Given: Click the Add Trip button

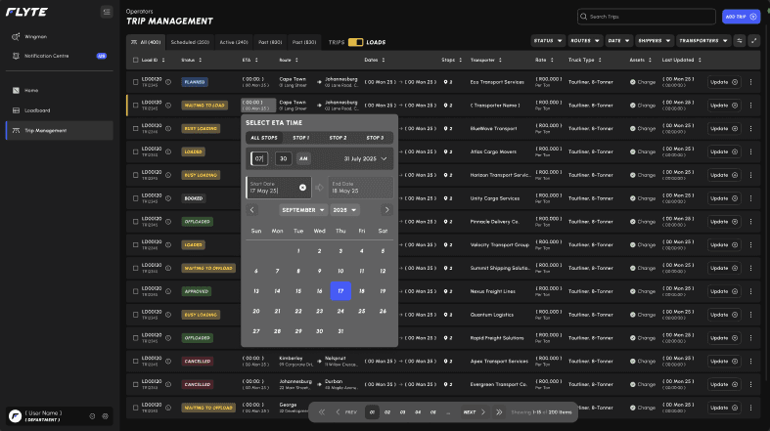Looking at the screenshot, I should (x=741, y=17).
